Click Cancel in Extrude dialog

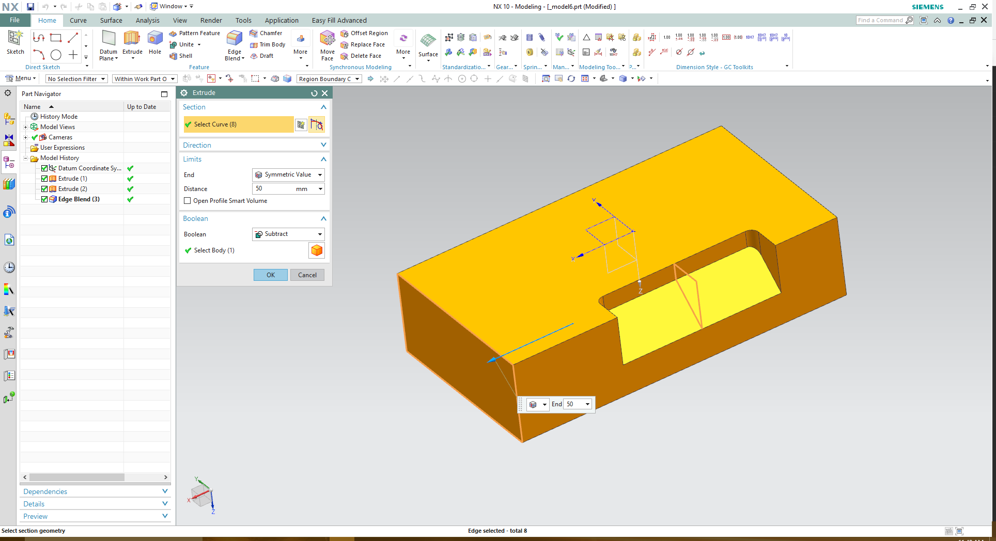click(307, 275)
